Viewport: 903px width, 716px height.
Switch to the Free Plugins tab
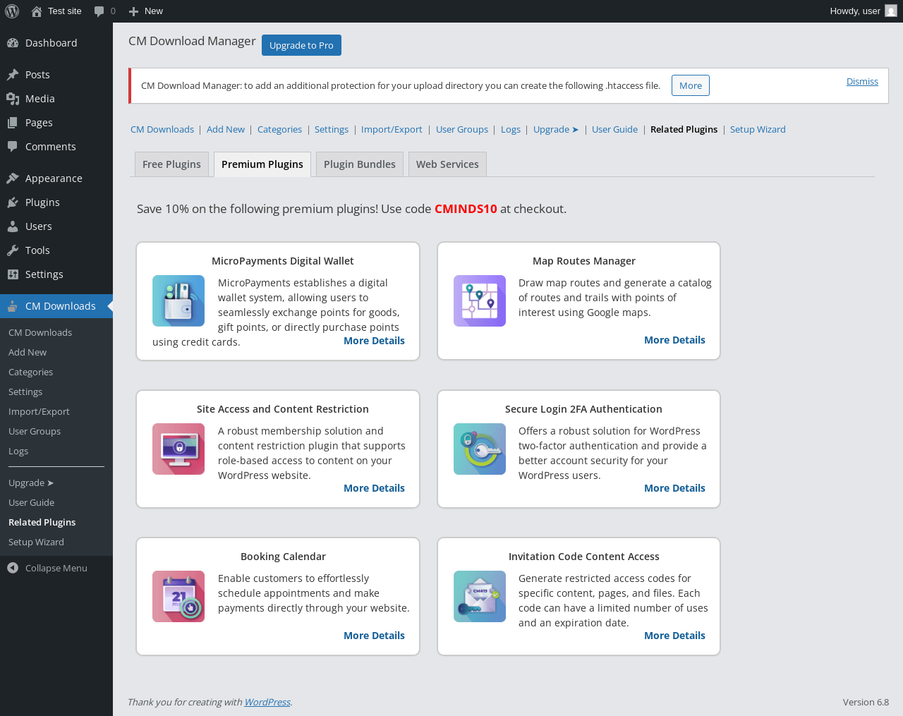coord(171,164)
